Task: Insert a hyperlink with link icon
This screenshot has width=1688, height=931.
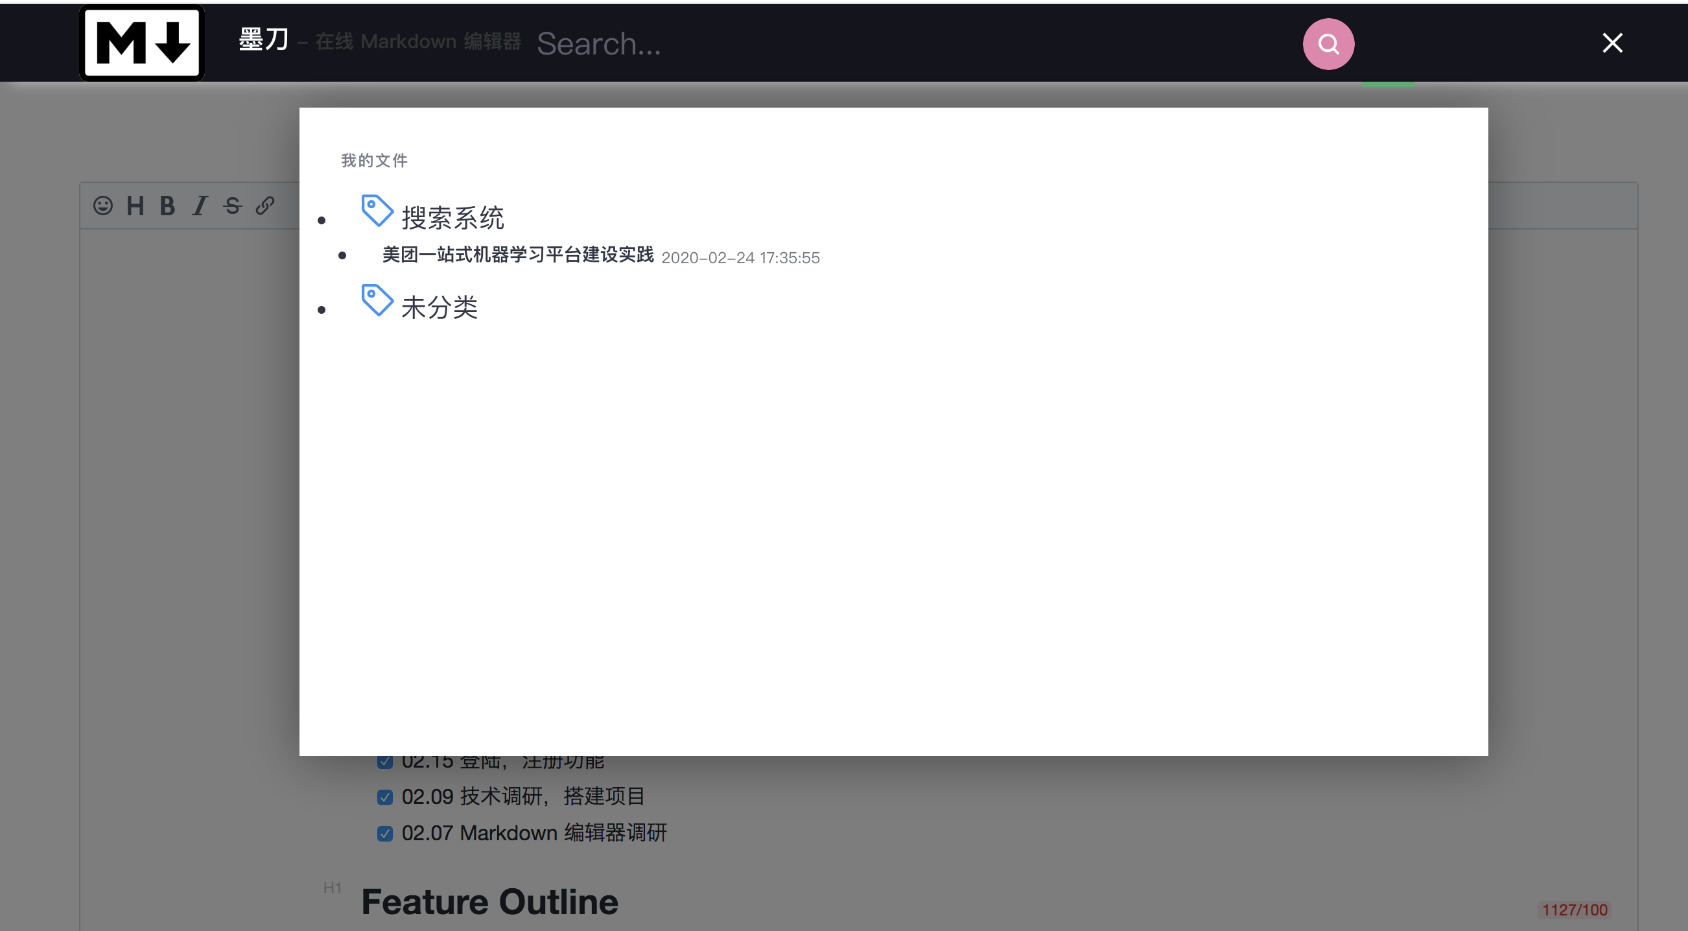Action: (x=264, y=206)
